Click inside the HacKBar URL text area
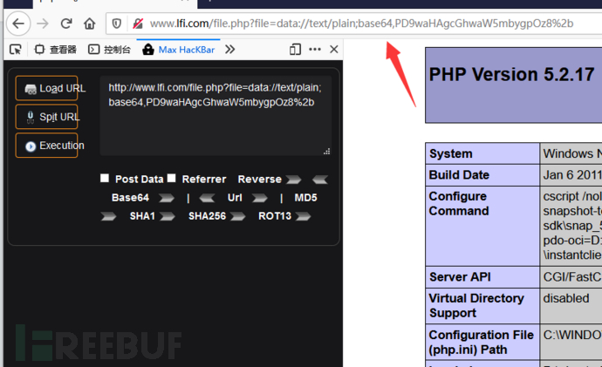The height and width of the screenshot is (367, 602). (215, 115)
